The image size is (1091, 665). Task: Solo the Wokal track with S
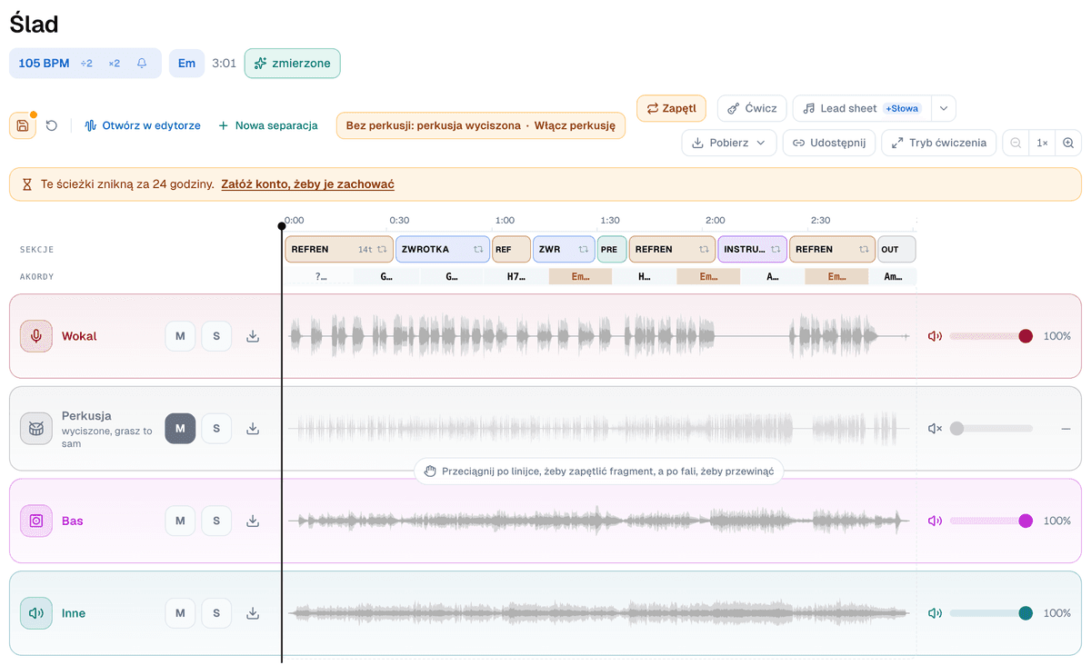[216, 336]
